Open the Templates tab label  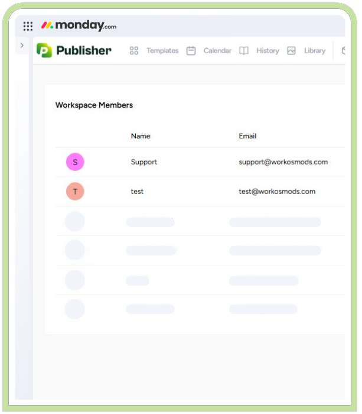[162, 51]
